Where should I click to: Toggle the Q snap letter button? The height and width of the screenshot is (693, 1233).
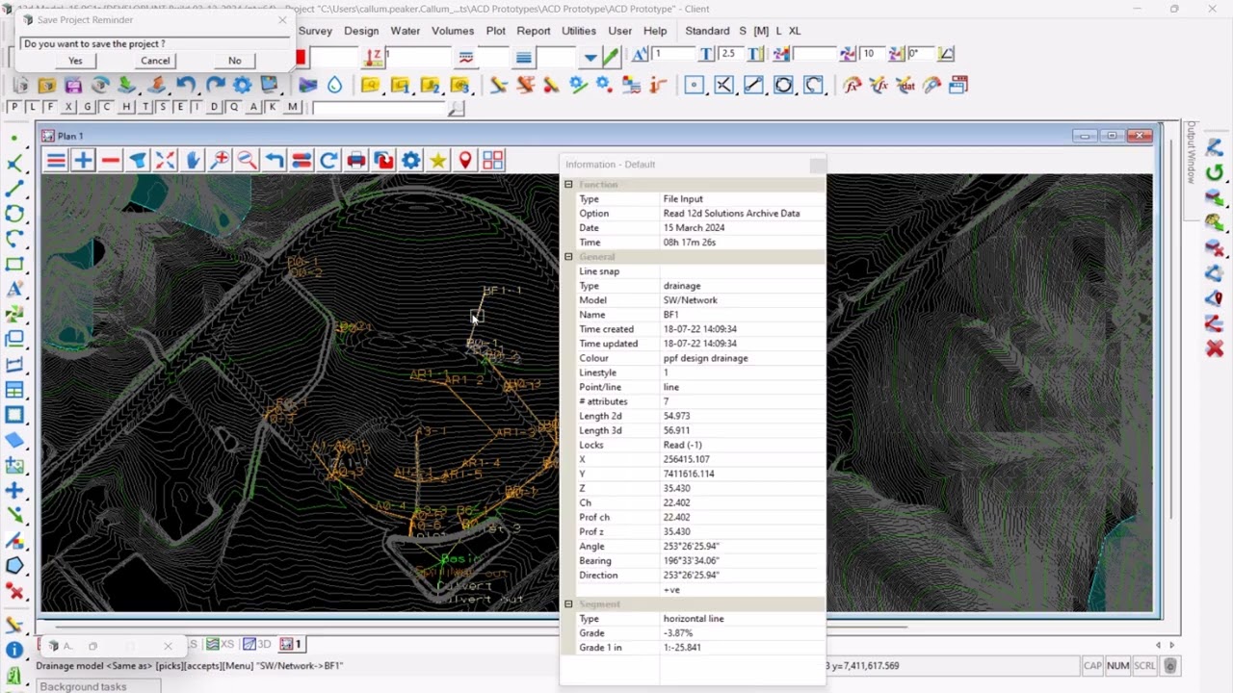click(233, 107)
